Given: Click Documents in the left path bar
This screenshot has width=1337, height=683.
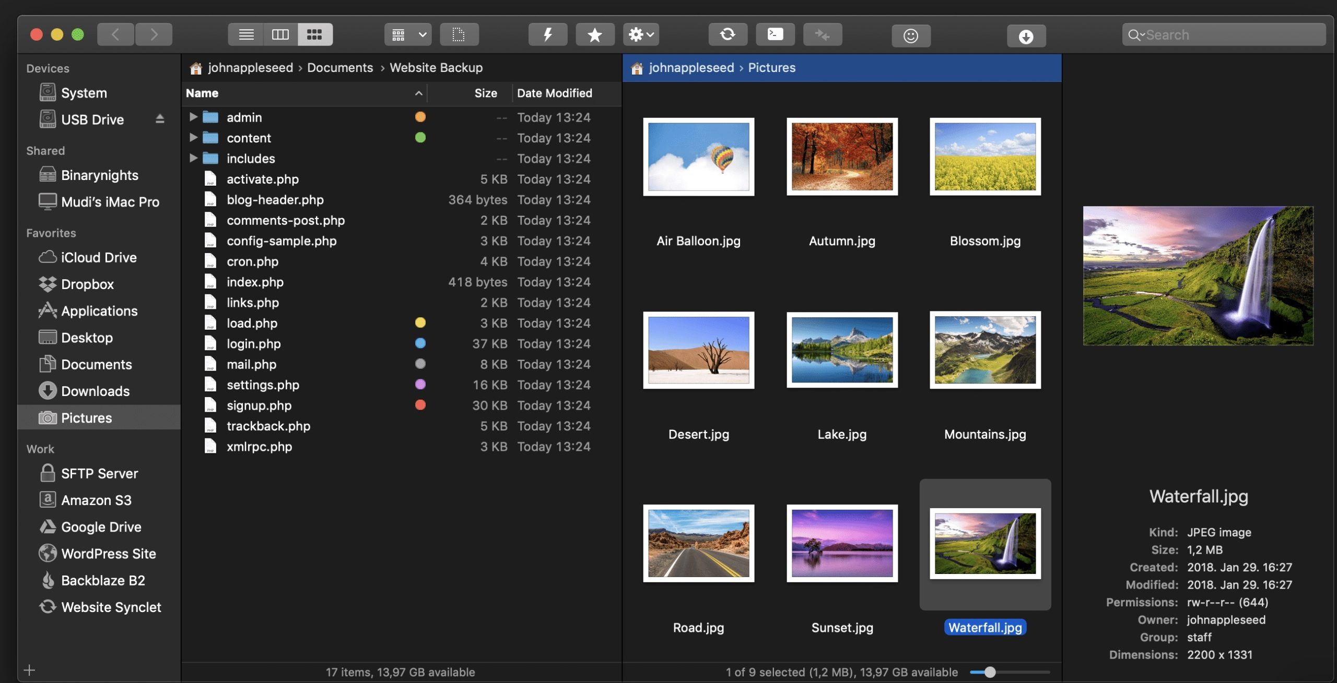Looking at the screenshot, I should (339, 68).
